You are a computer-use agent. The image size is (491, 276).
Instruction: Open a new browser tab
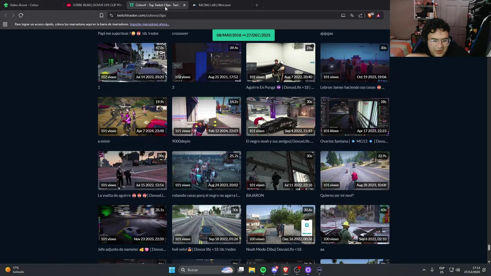[257, 5]
